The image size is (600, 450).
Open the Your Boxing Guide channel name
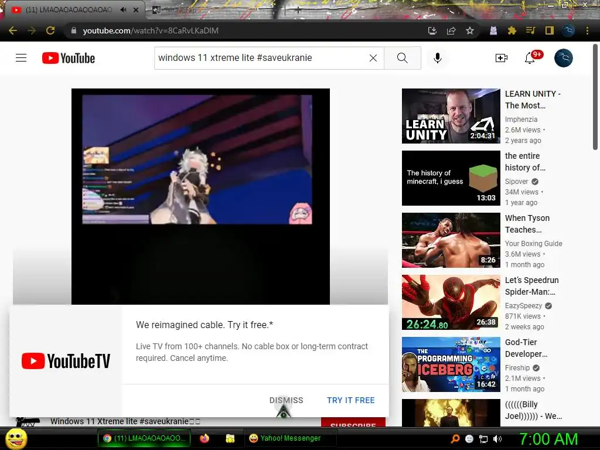(533, 243)
